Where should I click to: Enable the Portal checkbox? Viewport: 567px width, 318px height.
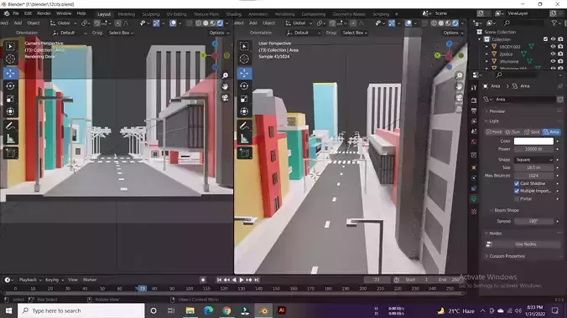517,199
